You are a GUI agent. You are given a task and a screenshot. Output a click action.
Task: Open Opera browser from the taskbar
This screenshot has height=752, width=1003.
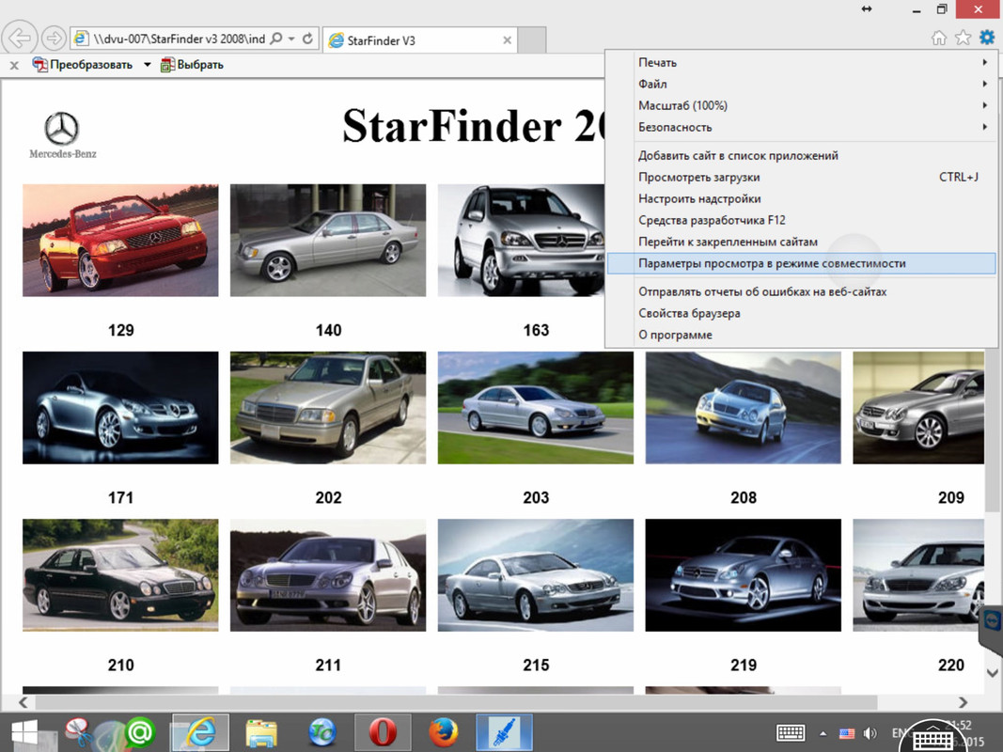point(382,731)
